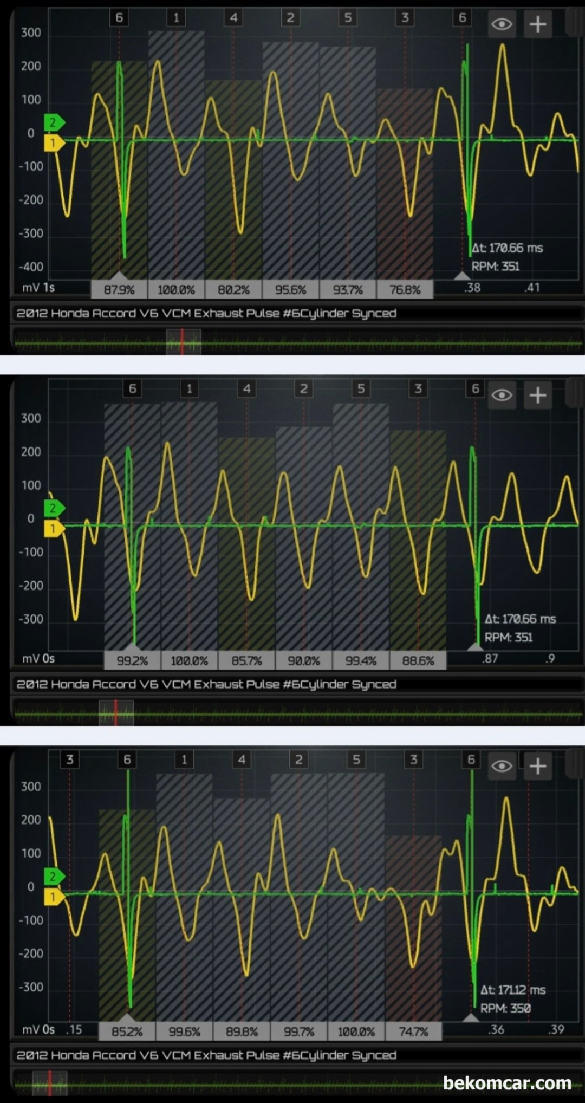
Task: Click the 76.8% cylinder value in top panel
Action: 405,290
